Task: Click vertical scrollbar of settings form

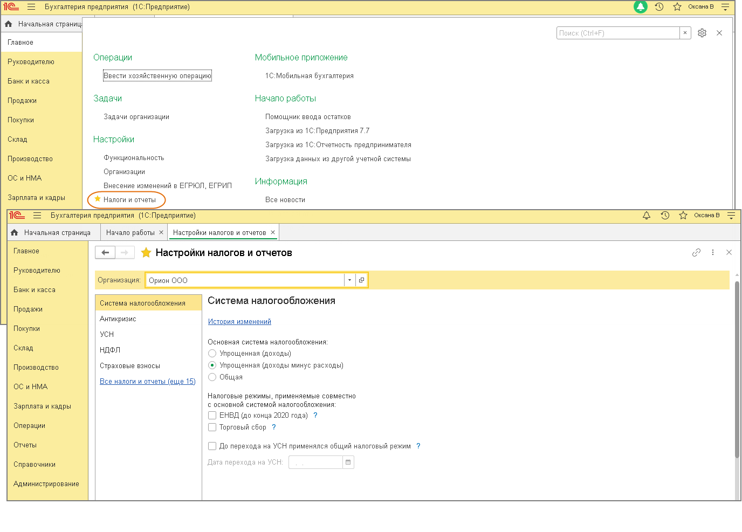Action: [737, 370]
